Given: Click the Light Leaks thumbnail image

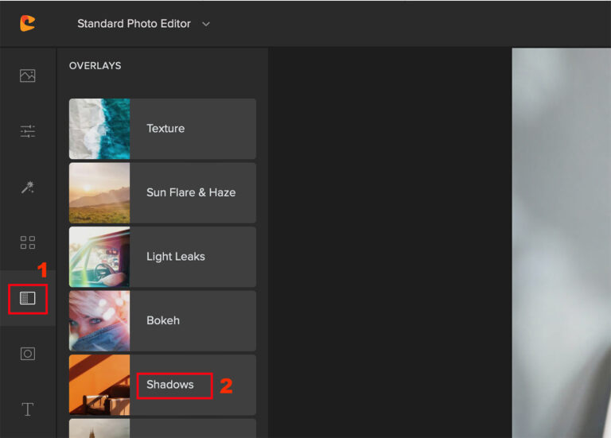Looking at the screenshot, I should (99, 257).
